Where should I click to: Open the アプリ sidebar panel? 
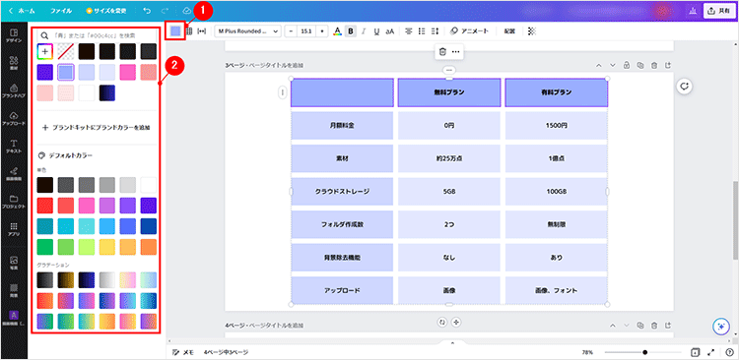pyautogui.click(x=14, y=229)
